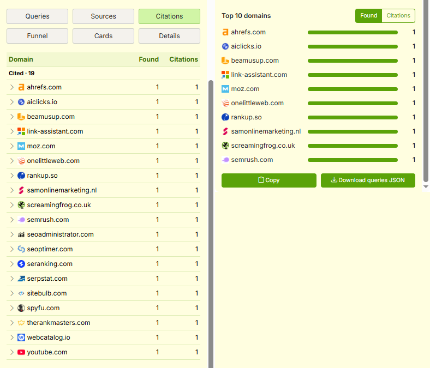
Task: Open the Funnel tab
Action: 37,36
